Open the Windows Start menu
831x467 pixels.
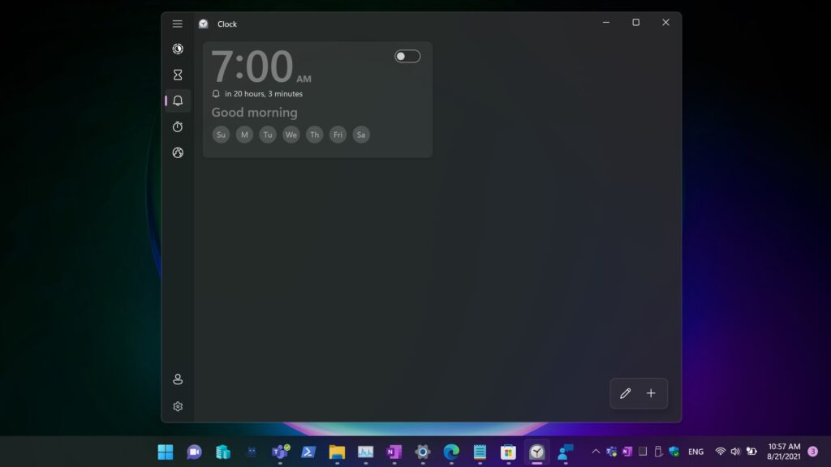[165, 452]
